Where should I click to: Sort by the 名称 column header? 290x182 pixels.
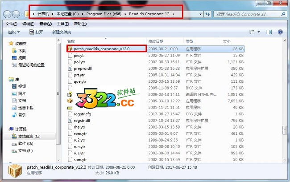coord(106,41)
